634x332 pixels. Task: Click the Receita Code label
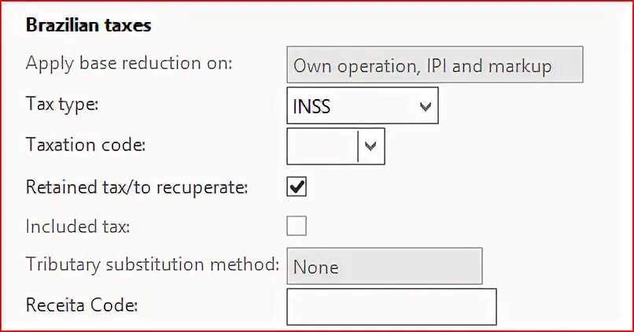(x=82, y=305)
